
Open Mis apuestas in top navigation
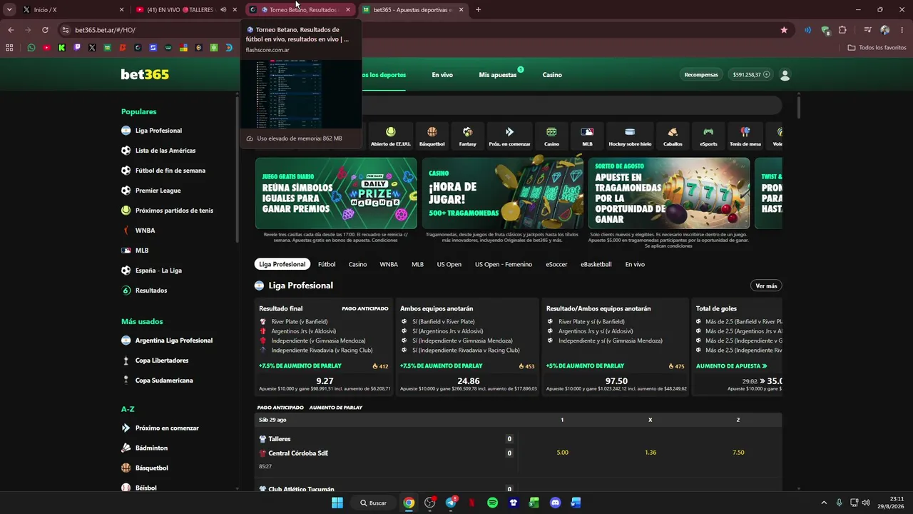point(498,75)
